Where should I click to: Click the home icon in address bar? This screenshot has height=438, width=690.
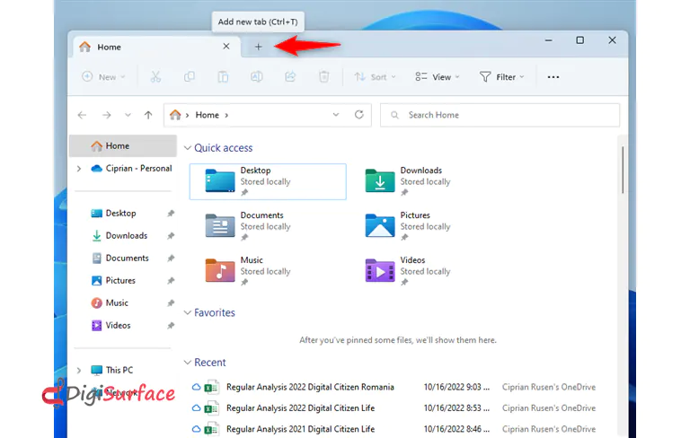coord(175,115)
